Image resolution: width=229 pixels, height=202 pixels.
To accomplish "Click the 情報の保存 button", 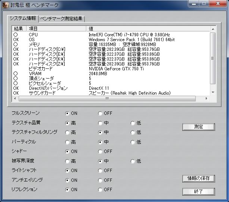I will pyautogui.click(x=199, y=178).
